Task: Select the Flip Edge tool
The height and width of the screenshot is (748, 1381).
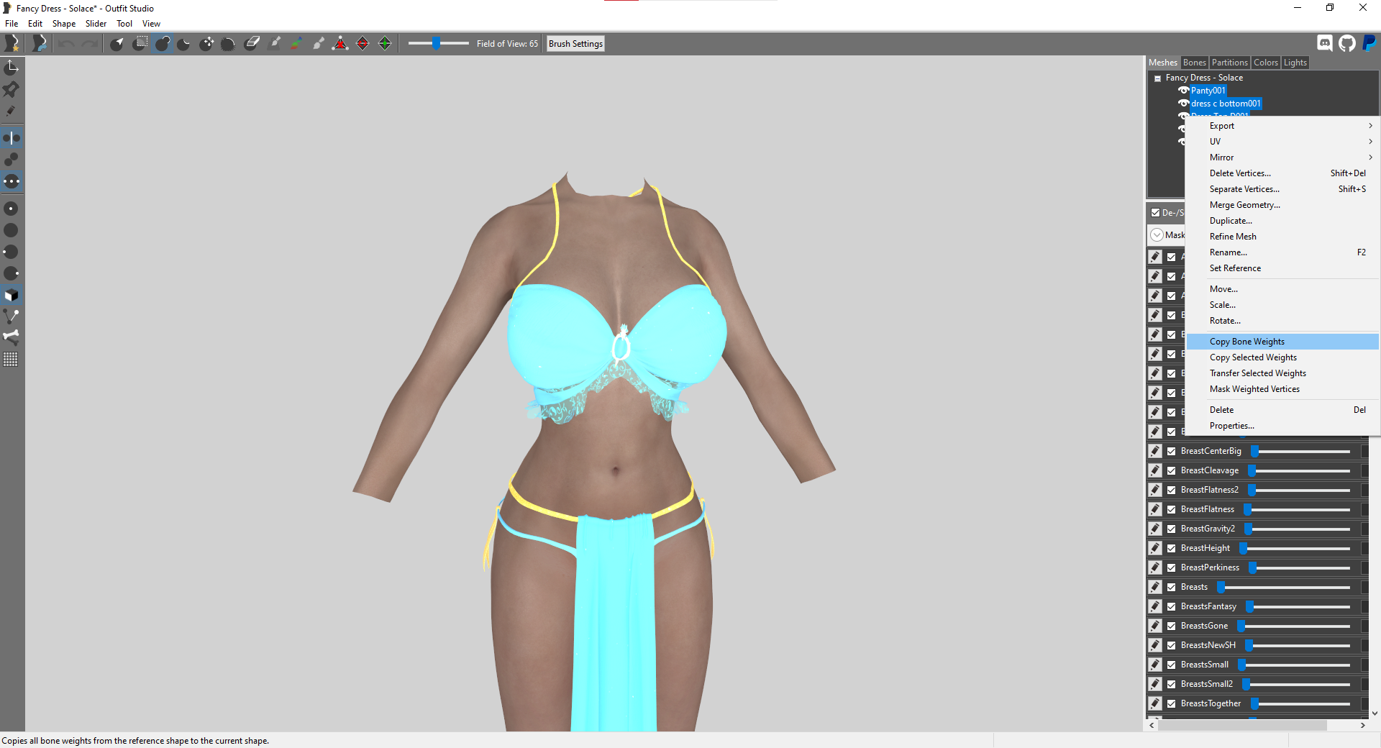Action: (x=363, y=44)
